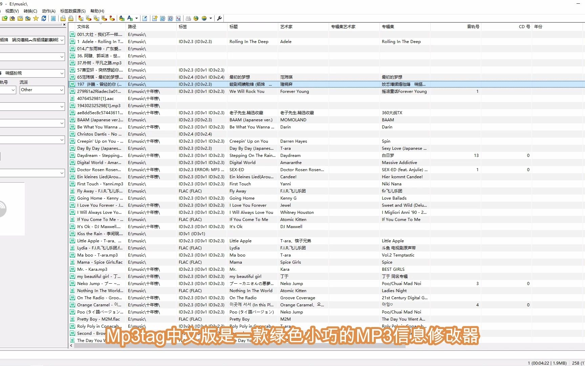Expand the quick Actions dropdown arrow

(x=136, y=18)
